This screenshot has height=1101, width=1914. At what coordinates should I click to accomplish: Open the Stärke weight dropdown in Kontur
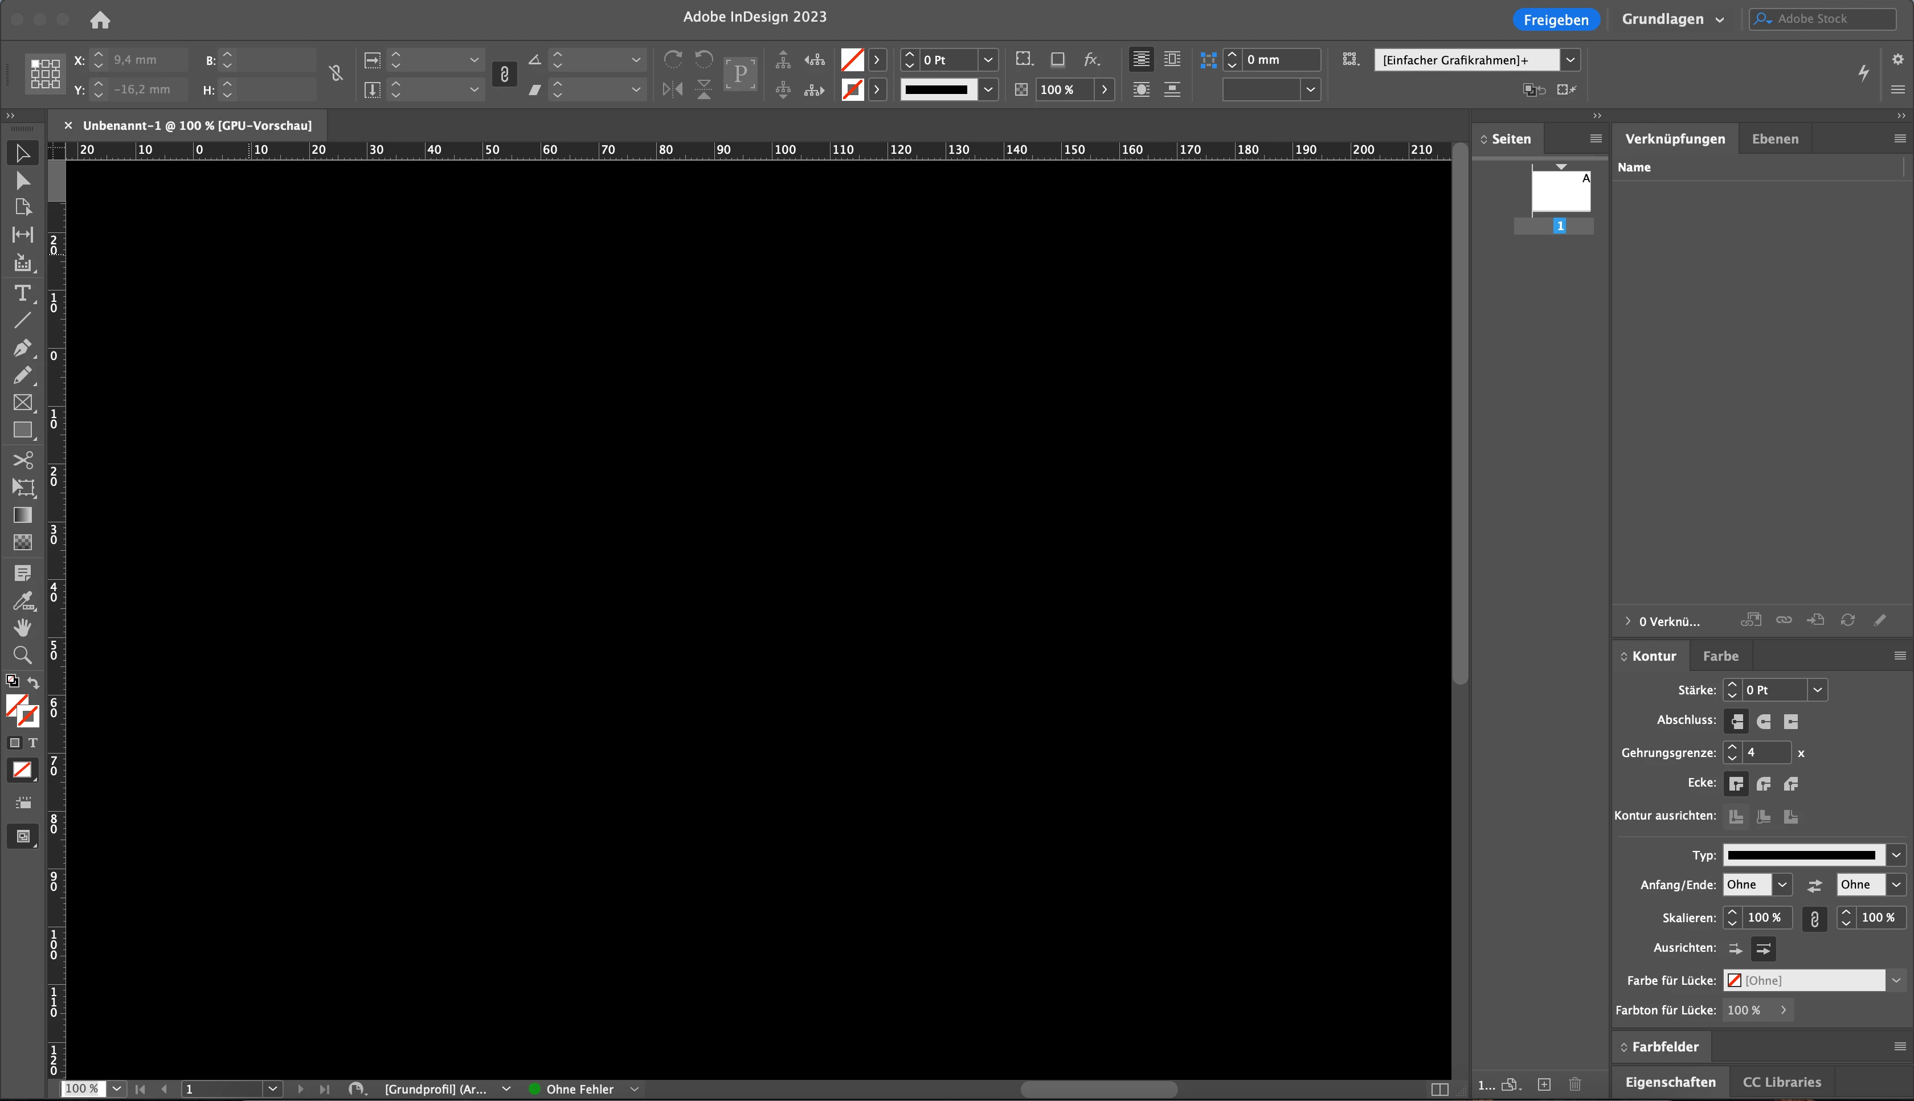[x=1817, y=690]
